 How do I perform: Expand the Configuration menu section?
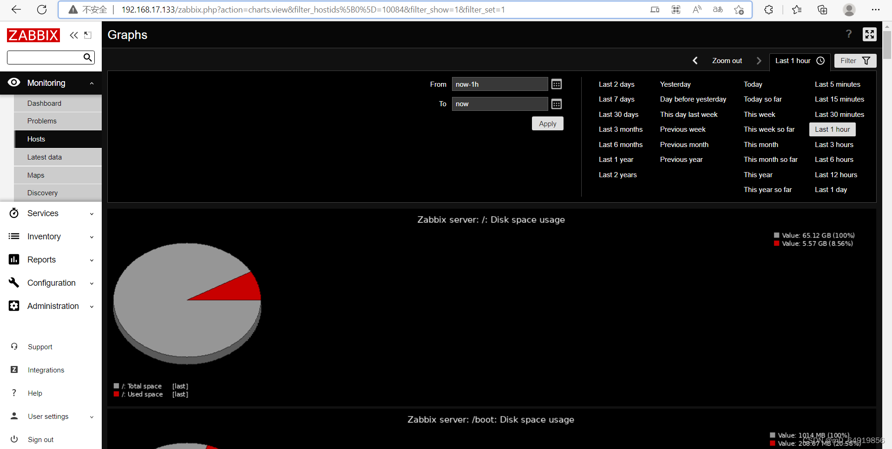coord(92,283)
